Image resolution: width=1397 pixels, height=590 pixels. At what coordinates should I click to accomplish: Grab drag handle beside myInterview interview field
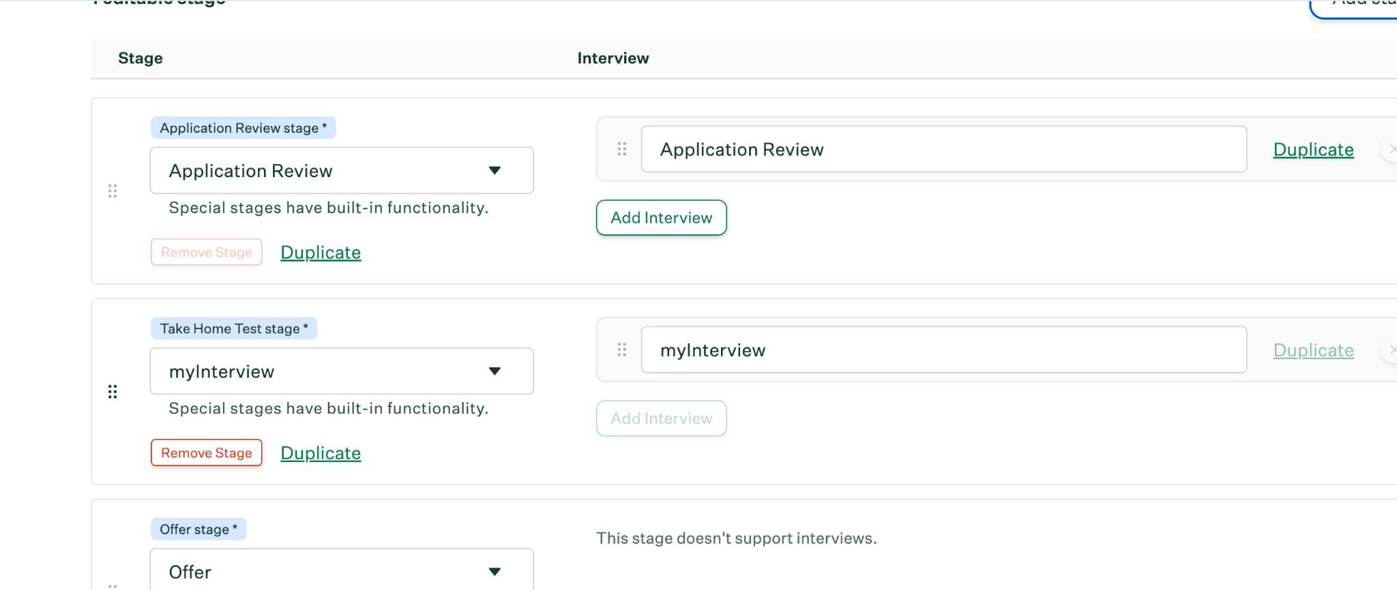(621, 350)
